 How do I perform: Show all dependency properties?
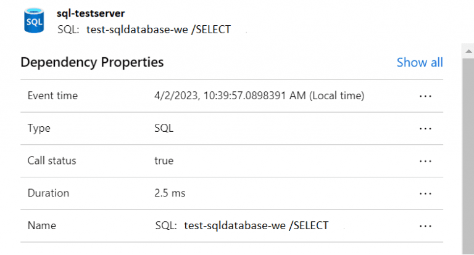pos(420,62)
